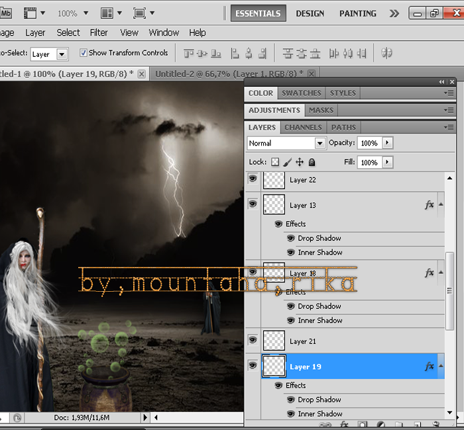This screenshot has width=464, height=430.
Task: Toggle Show Transform Controls checkbox
Action: point(84,53)
